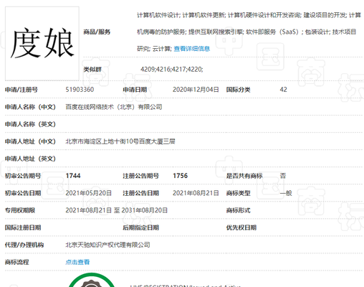Viewport: 364px width, 287px height.
Task: Click the 初审公告日期 label
Action: pyautogui.click(x=23, y=193)
